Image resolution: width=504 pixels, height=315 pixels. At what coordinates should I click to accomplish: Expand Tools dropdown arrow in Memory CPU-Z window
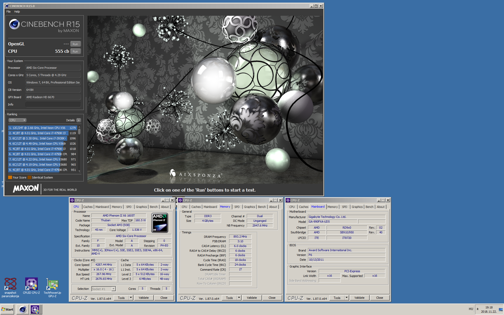tap(239, 298)
